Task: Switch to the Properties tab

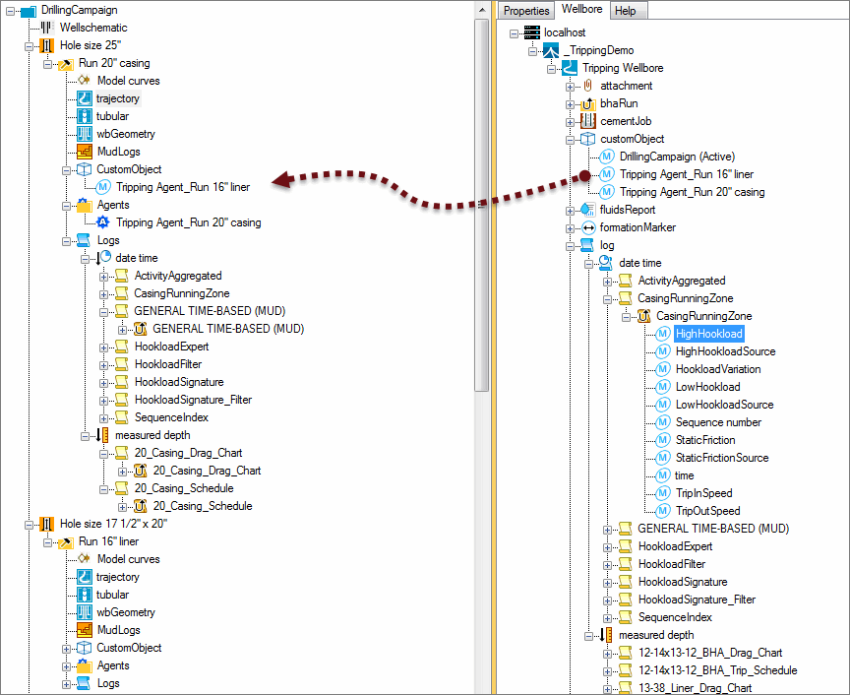Action: point(525,10)
